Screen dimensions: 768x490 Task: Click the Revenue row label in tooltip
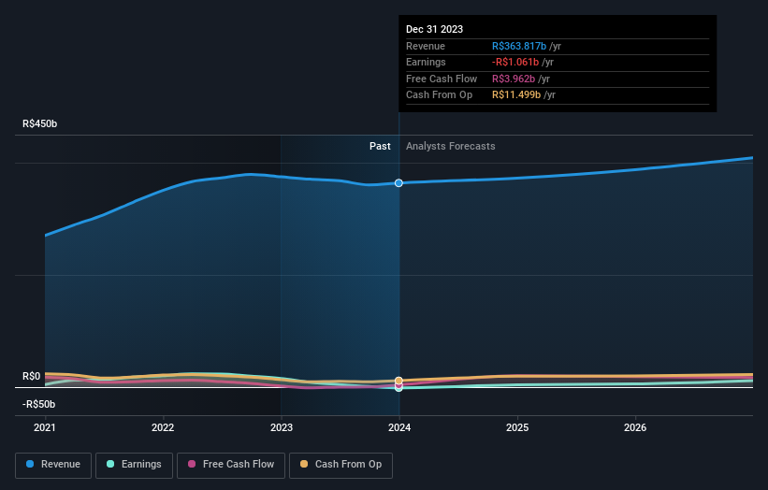(x=426, y=46)
